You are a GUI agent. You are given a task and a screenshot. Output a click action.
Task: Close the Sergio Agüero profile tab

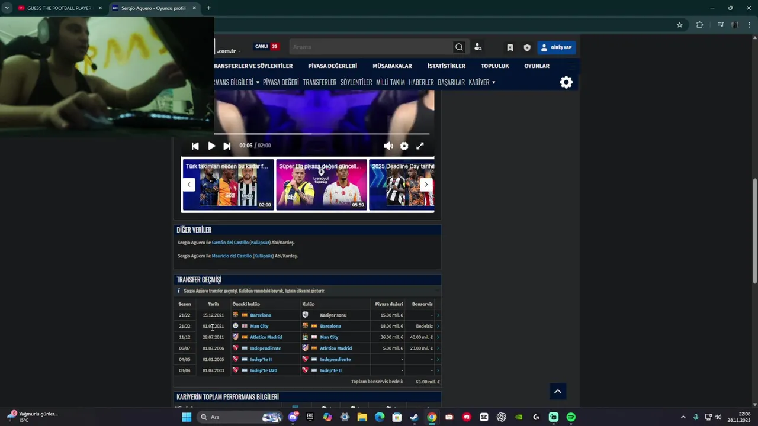point(194,8)
